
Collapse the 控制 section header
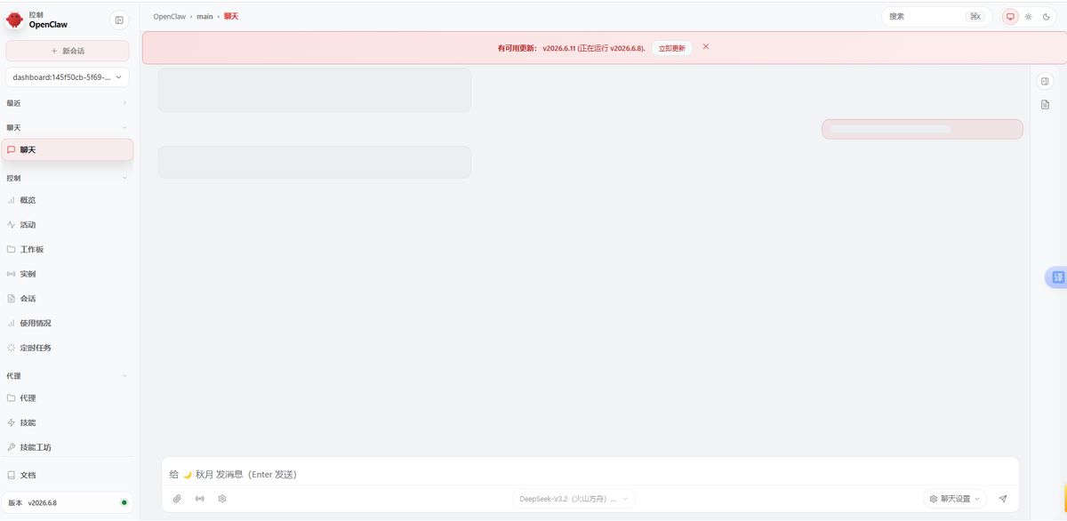[x=68, y=178]
